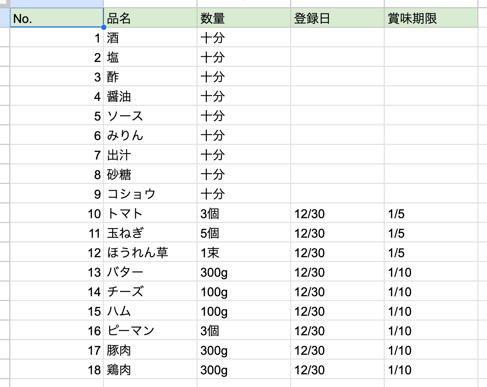Click the blue selection fill handle

104,27
